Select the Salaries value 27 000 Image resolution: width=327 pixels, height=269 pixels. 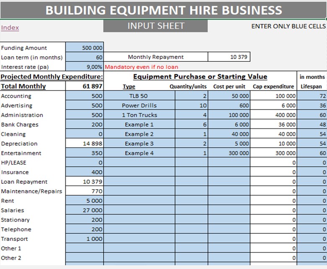pyautogui.click(x=85, y=210)
